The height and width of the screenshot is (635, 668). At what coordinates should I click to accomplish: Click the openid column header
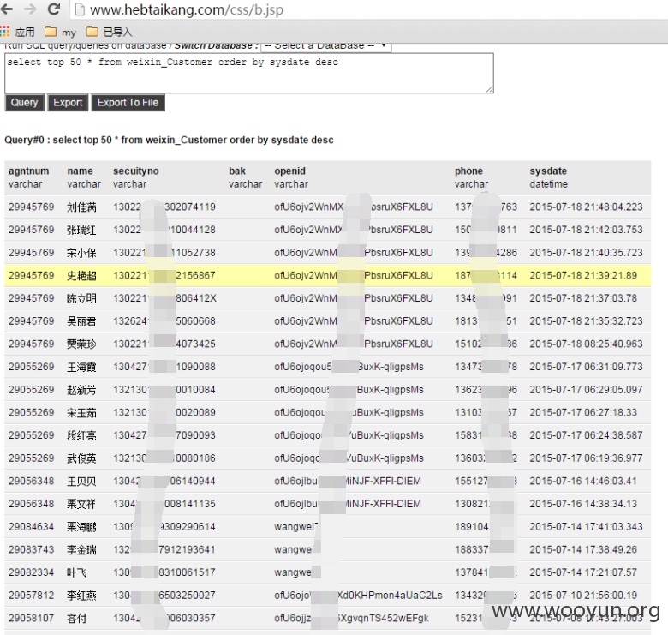(x=289, y=171)
